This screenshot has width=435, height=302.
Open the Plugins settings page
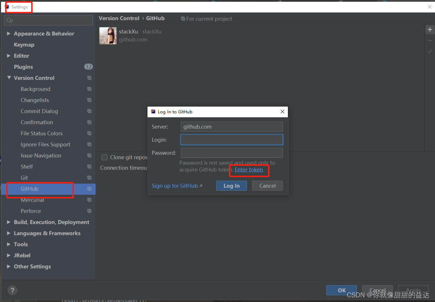(24, 67)
